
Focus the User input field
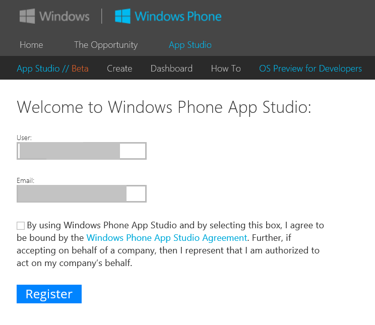point(82,151)
